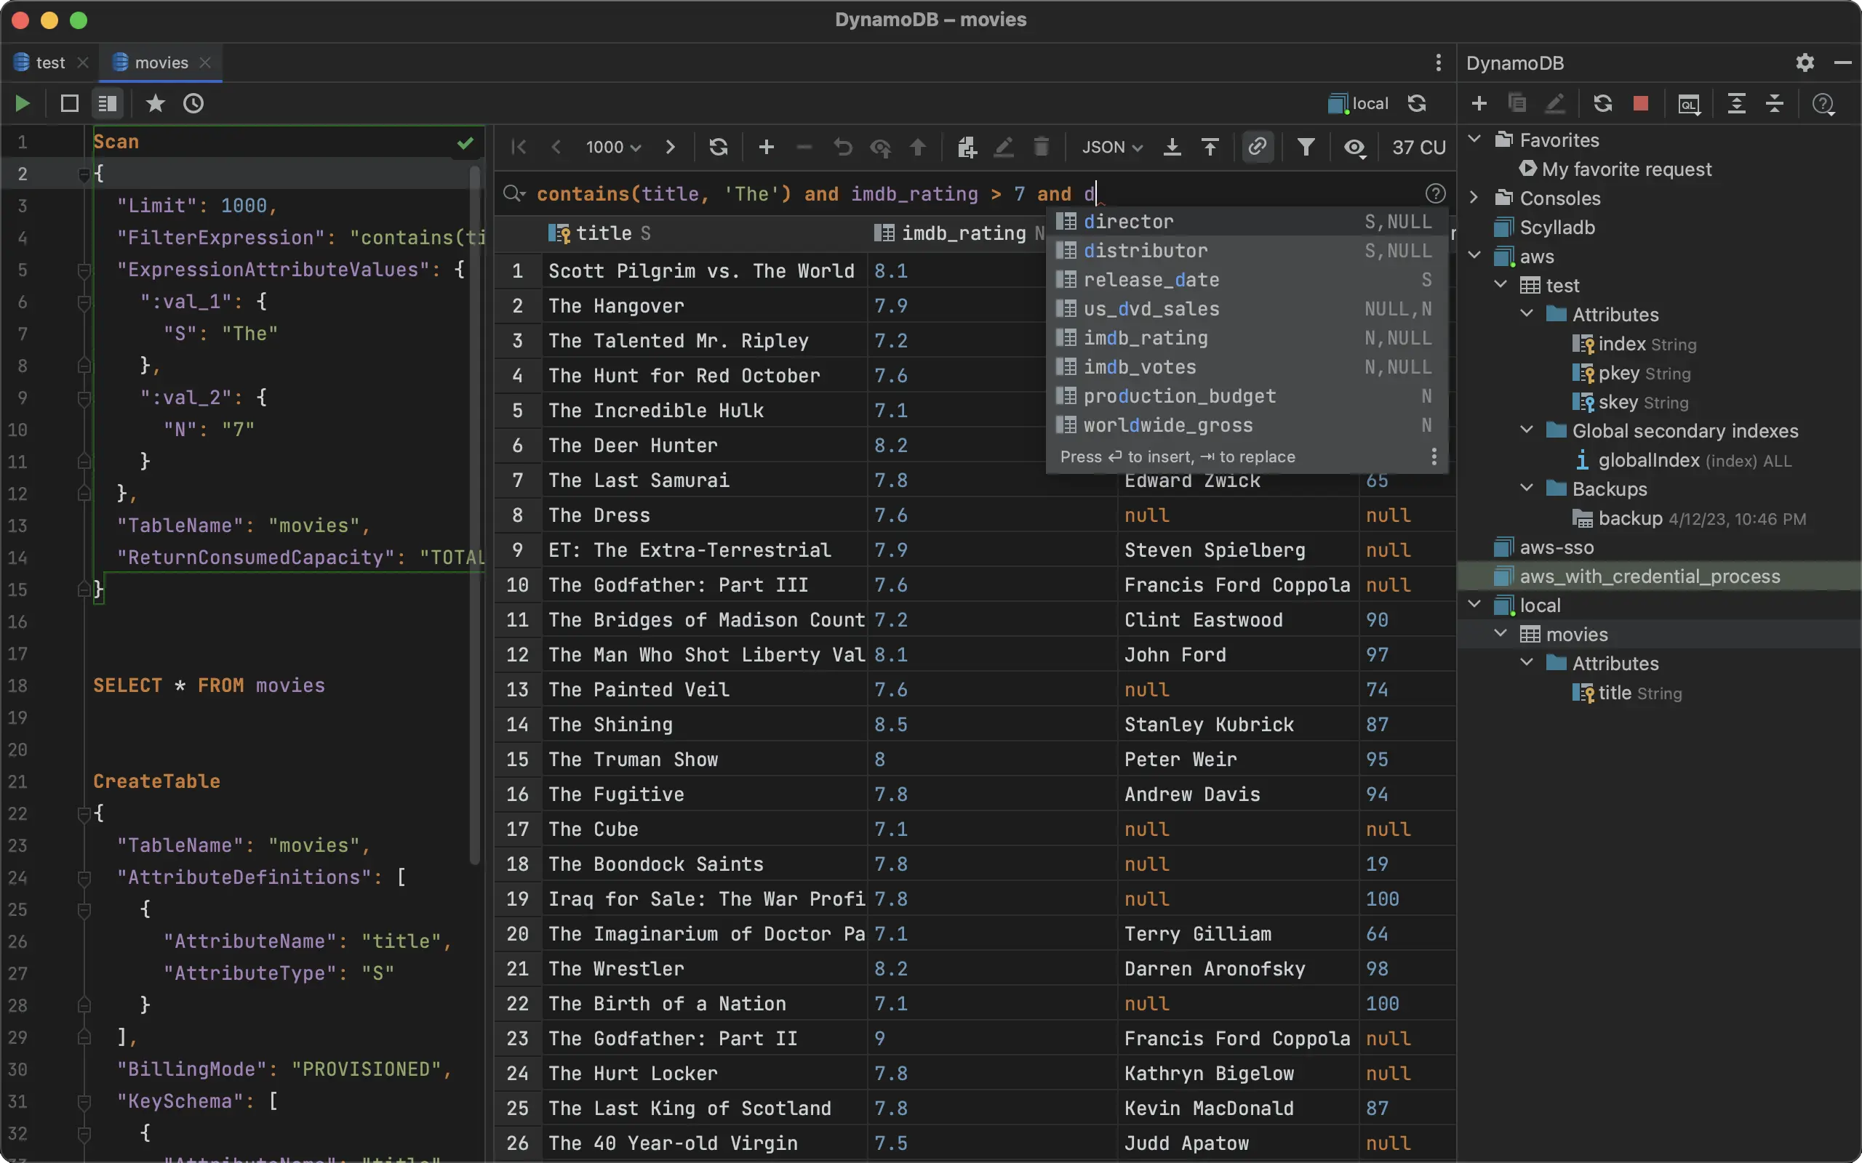Collapse all nodes in the DynamoDB tree
Viewport: 1862px width, 1163px height.
1774,103
